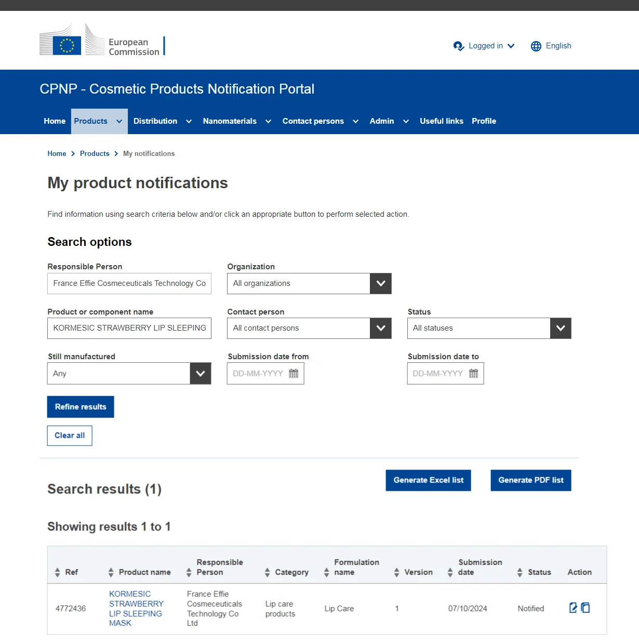The width and height of the screenshot is (639, 642).
Task: Open the Contact person dropdown
Action: click(380, 328)
